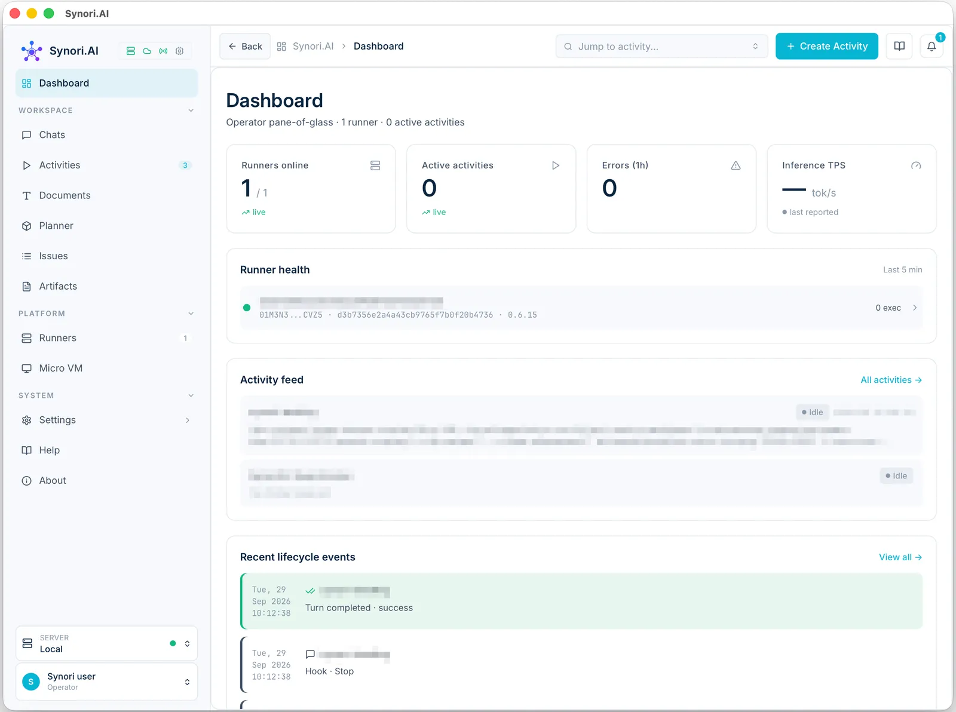
Task: Select Planner in the sidebar
Action: [x=107, y=226]
